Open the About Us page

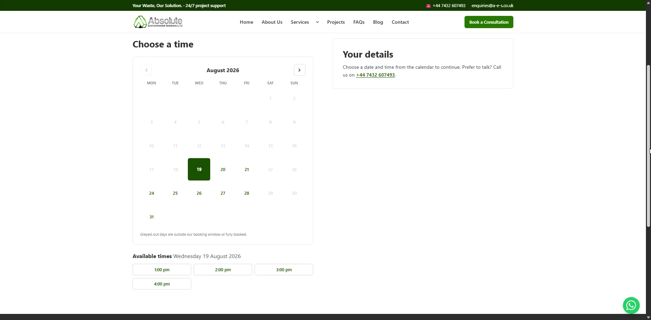pyautogui.click(x=272, y=22)
